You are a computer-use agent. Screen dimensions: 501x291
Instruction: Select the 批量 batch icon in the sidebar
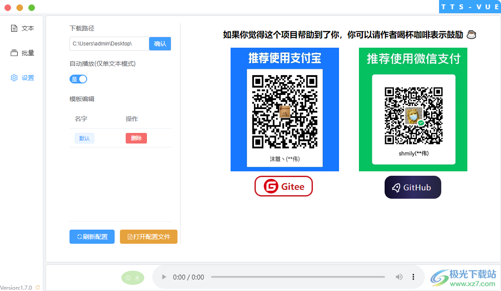click(x=14, y=53)
